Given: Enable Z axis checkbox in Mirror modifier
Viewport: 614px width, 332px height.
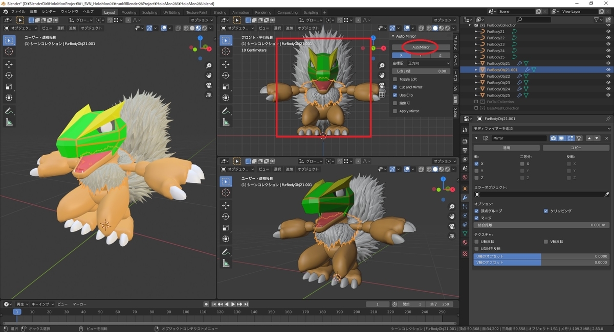Looking at the screenshot, I should coord(477,178).
